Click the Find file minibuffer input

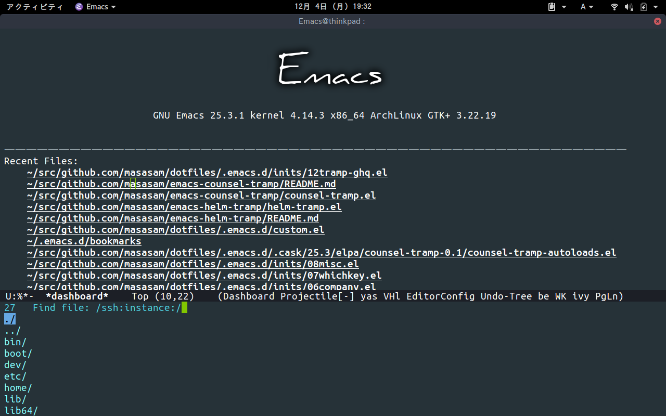[x=110, y=308]
